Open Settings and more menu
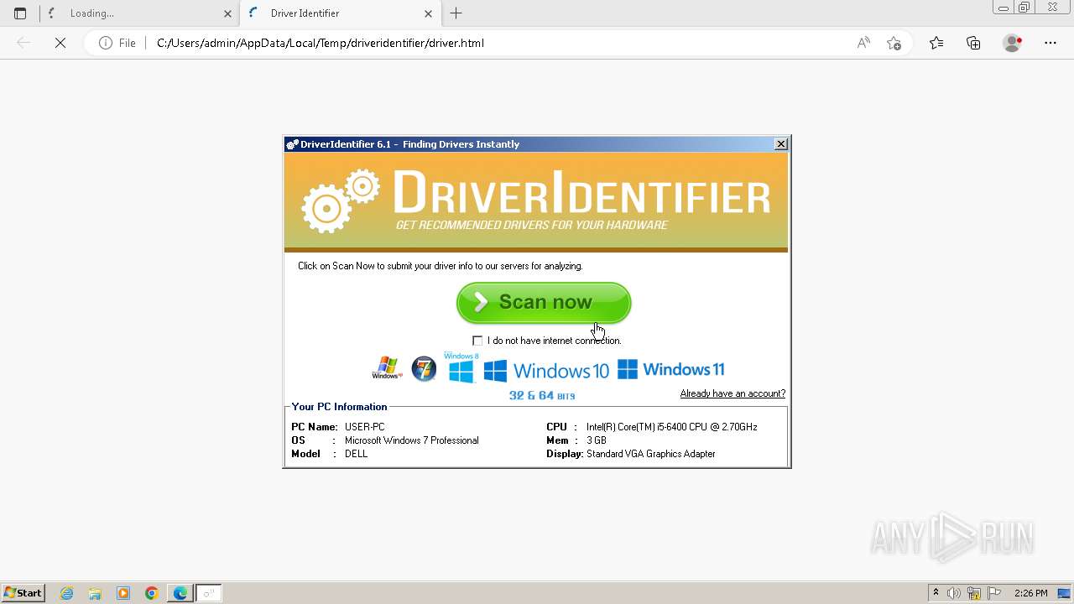The height and width of the screenshot is (604, 1074). click(1050, 43)
